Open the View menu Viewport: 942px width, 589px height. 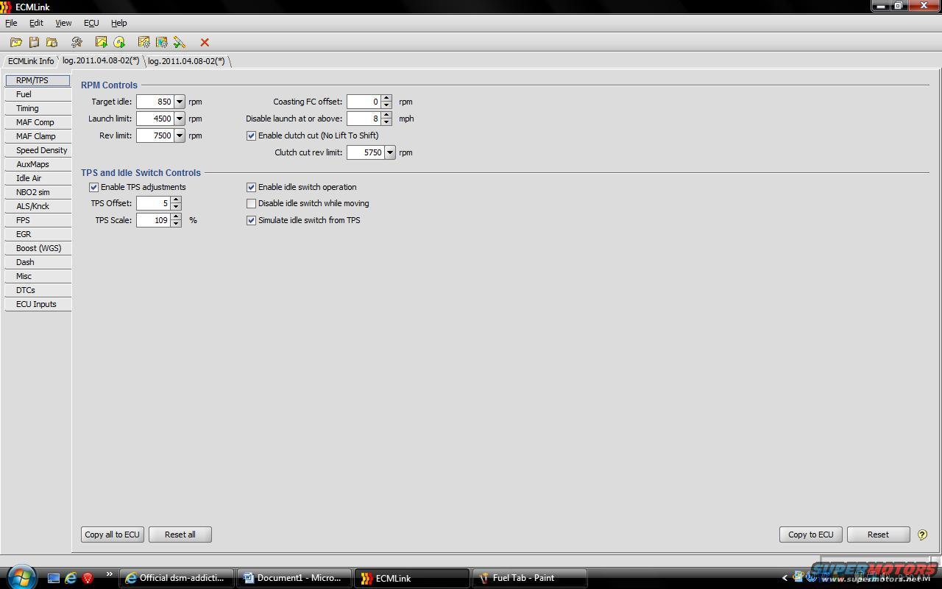pos(63,23)
